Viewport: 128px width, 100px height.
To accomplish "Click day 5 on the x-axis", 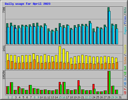I will (23, 97).
